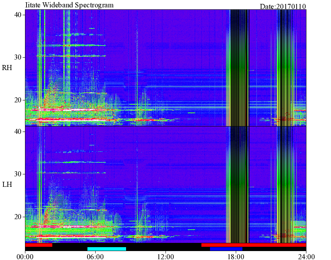Viewport: 331px width, 260px height.
Task: Click the cyan bar on the timeline
Action: [107, 249]
